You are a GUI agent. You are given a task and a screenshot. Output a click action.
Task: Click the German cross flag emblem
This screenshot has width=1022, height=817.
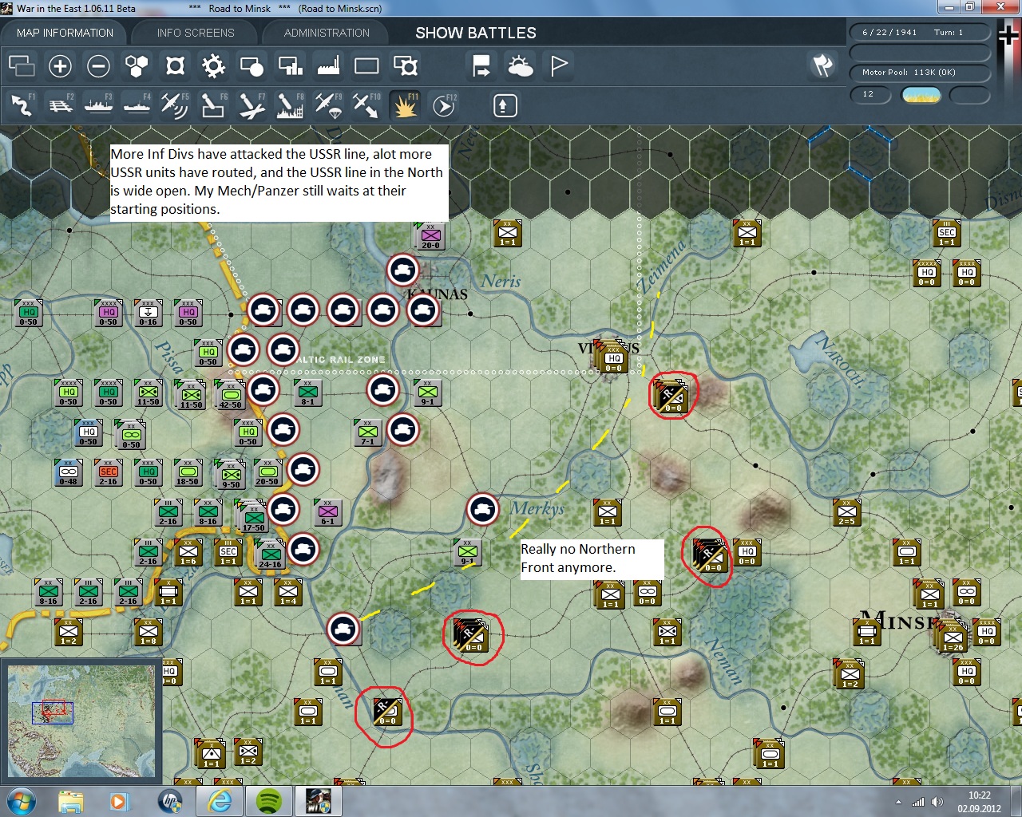click(1008, 37)
